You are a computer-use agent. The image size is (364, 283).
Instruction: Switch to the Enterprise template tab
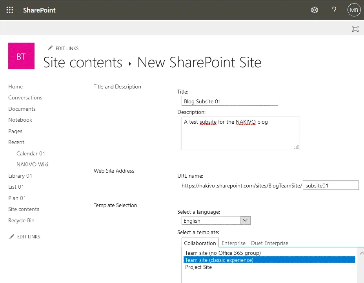point(233,243)
